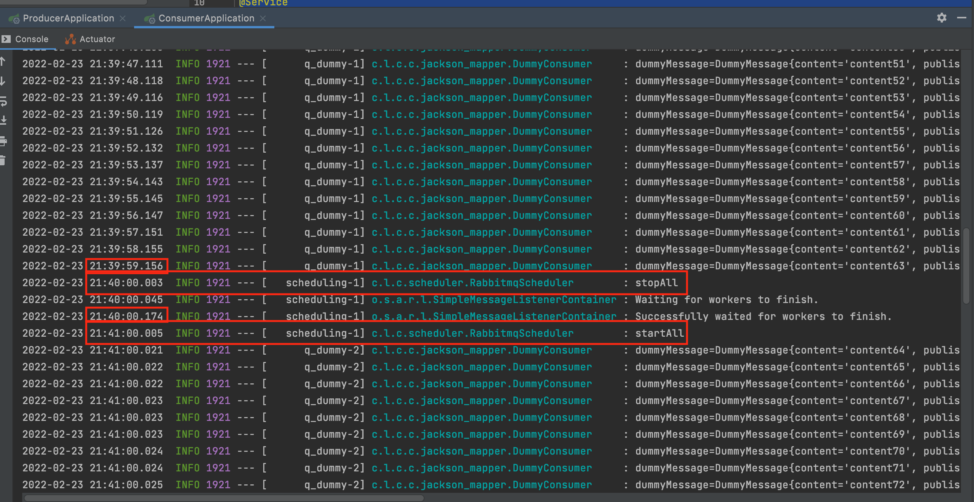Click the orange Actuator tab icon
The image size is (974, 502).
tap(71, 39)
